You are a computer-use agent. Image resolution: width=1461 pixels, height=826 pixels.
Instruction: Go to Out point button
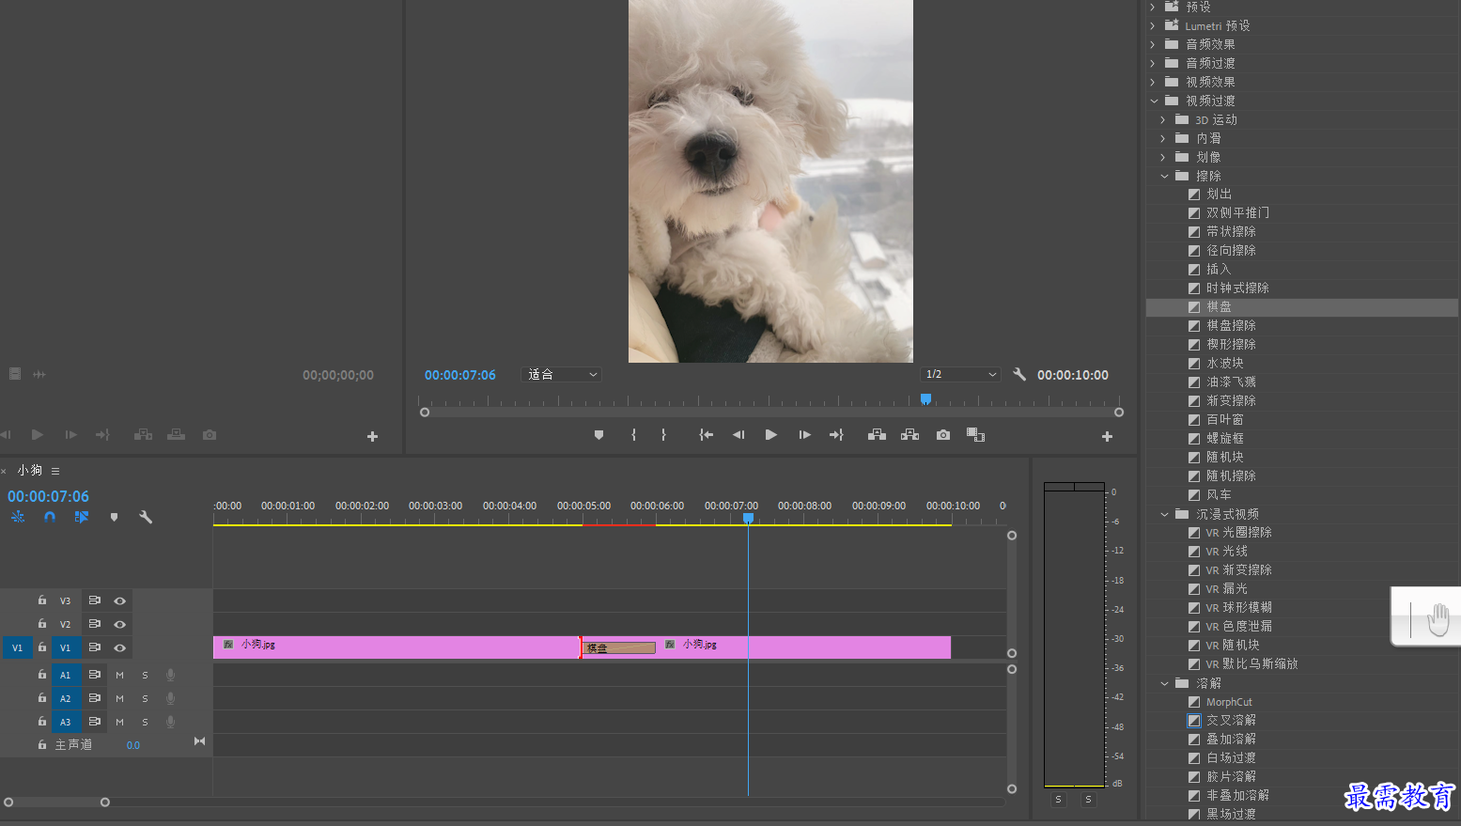point(836,435)
